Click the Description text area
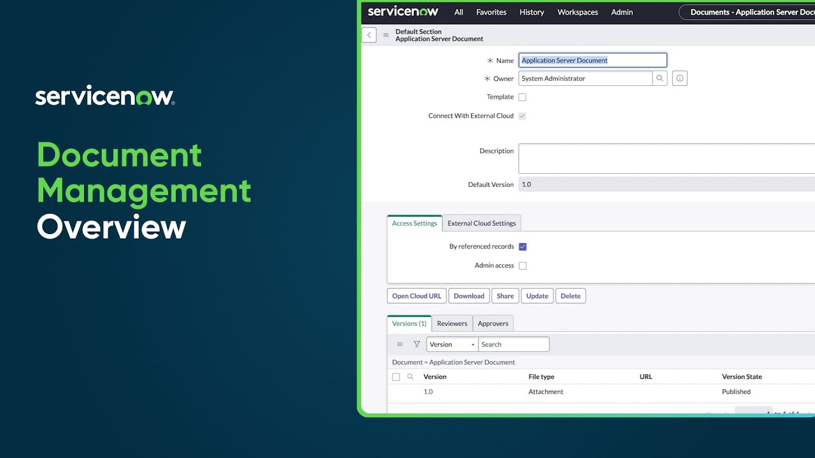This screenshot has width=815, height=458. tap(667, 158)
